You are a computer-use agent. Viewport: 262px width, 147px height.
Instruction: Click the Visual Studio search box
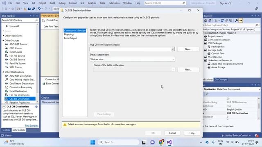pos(165,3)
